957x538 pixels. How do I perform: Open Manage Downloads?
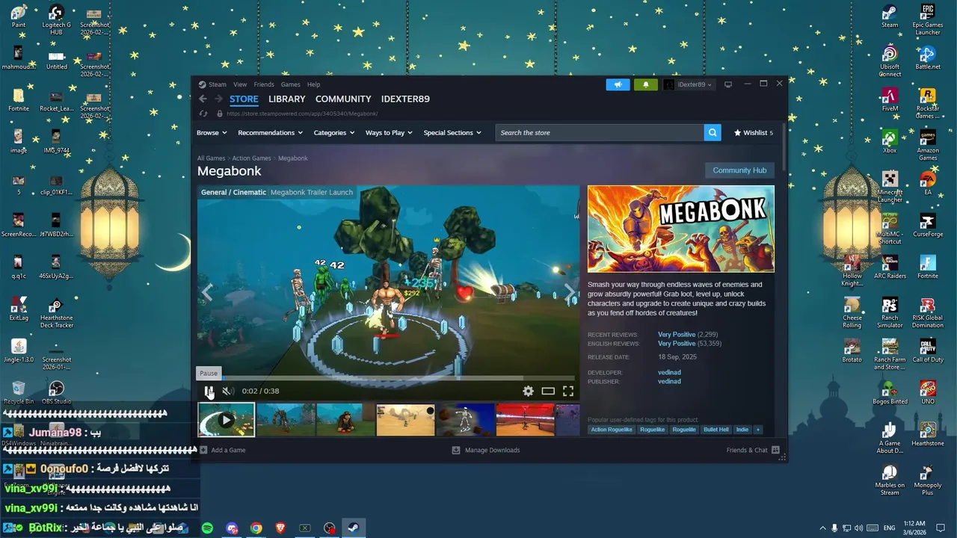[486, 450]
